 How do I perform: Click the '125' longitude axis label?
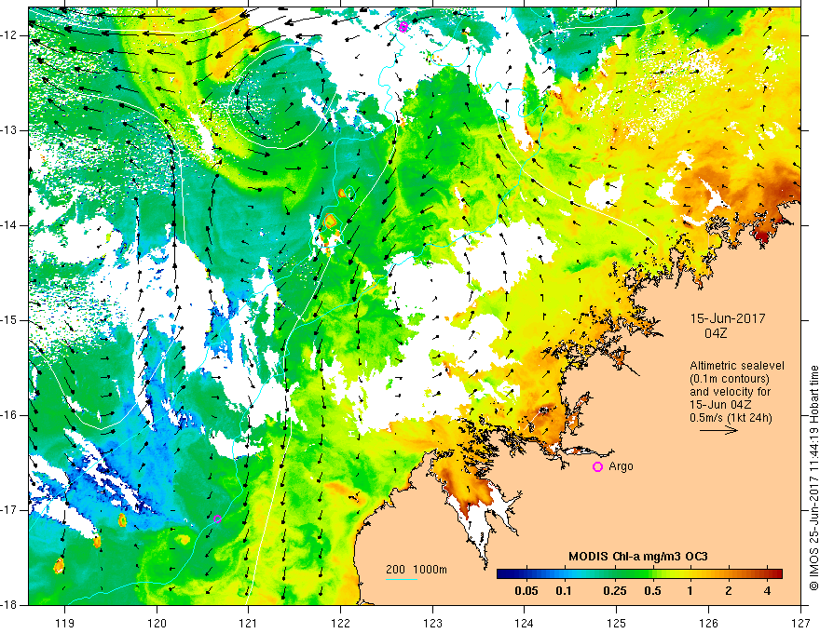click(x=617, y=623)
